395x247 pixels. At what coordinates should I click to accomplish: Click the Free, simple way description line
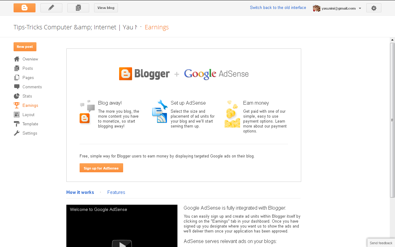pyautogui.click(x=167, y=156)
